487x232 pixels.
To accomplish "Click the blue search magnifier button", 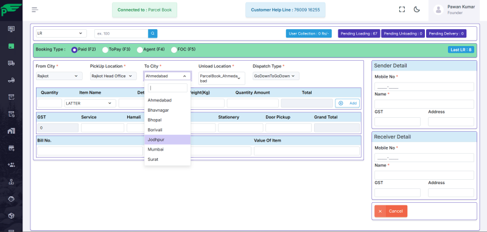I will point(153,33).
